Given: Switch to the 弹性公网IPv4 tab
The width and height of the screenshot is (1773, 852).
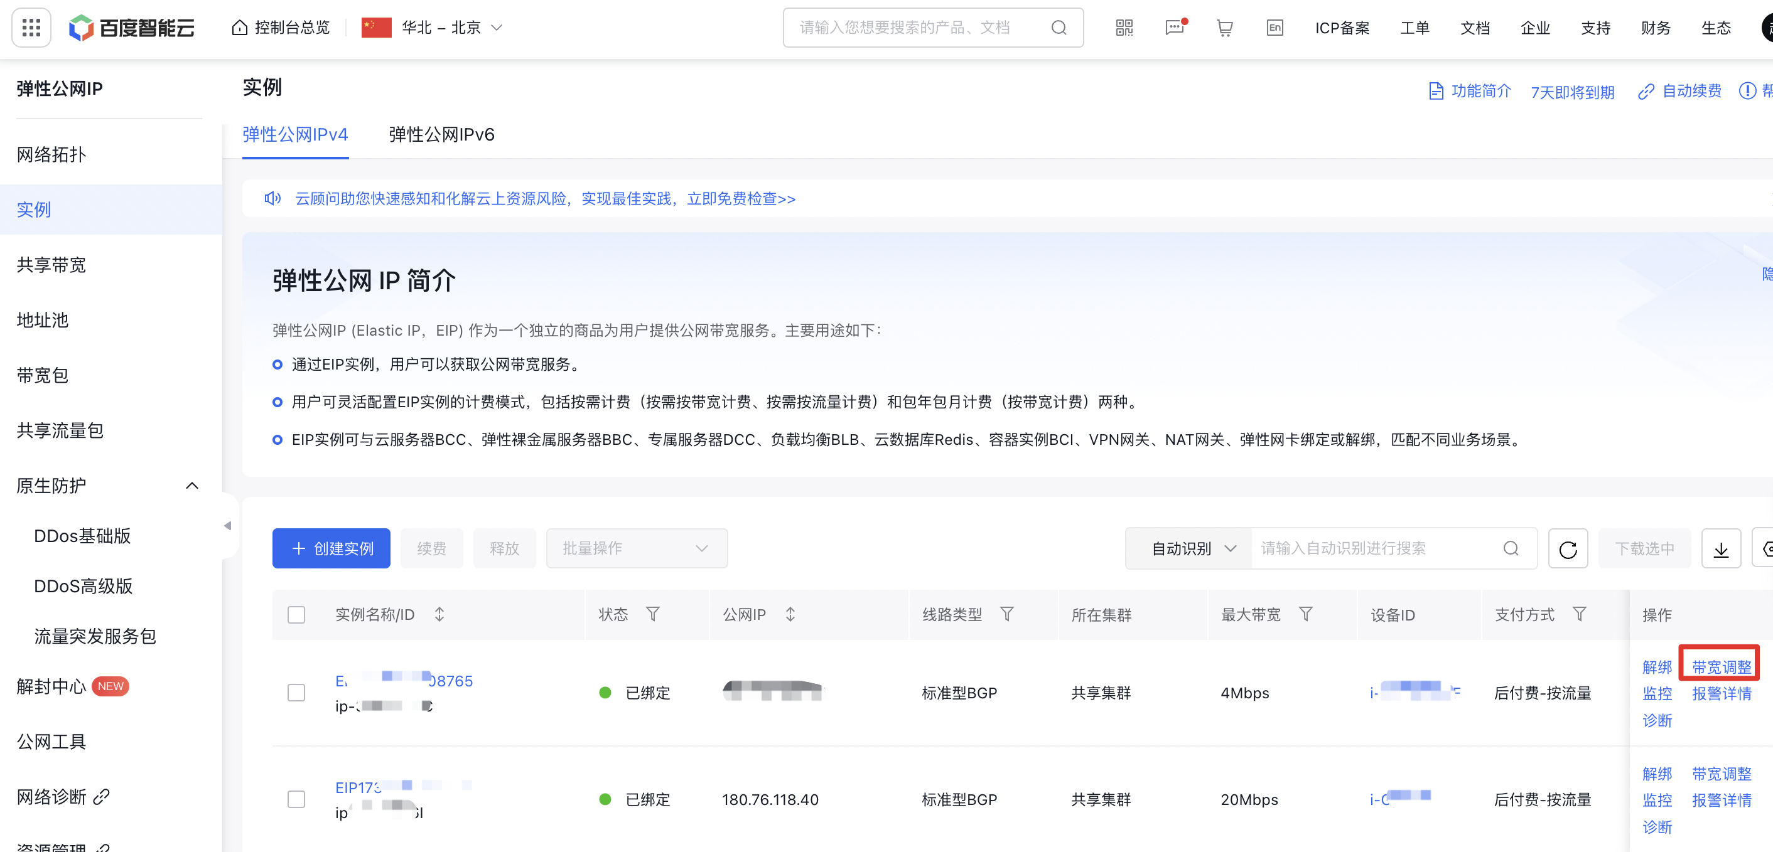Looking at the screenshot, I should pyautogui.click(x=295, y=134).
